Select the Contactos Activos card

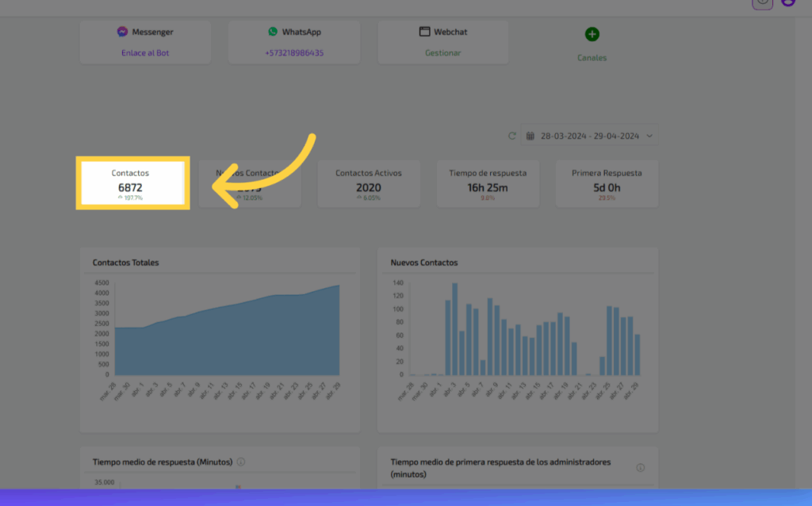coord(369,183)
